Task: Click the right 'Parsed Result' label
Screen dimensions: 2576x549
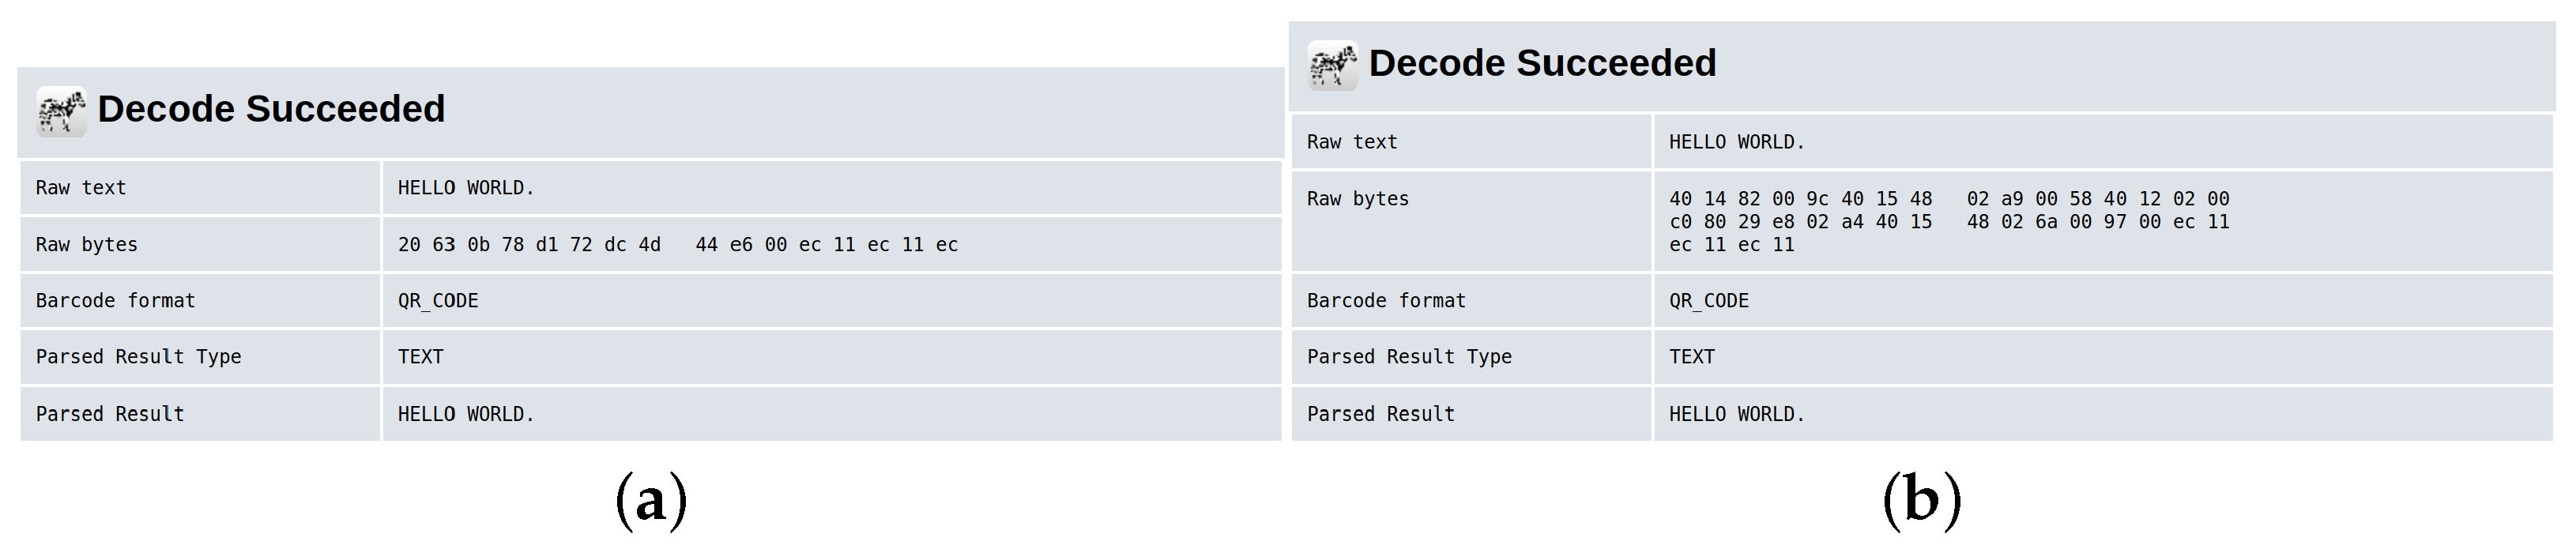Action: pos(1381,414)
